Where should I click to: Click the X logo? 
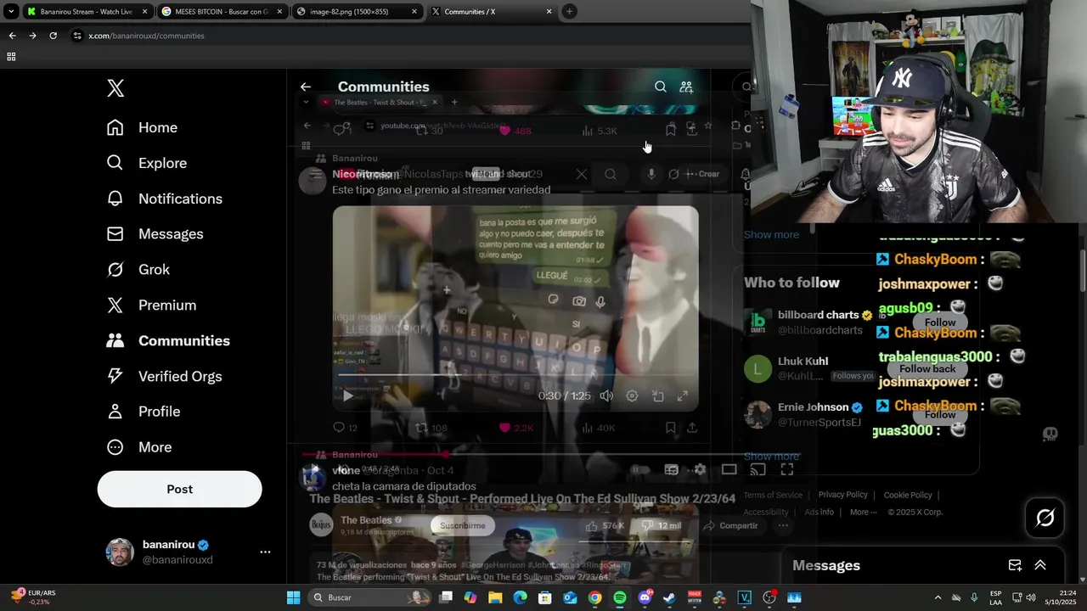(115, 88)
